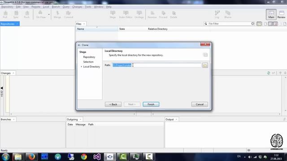The height and width of the screenshot is (161, 287).
Task: Click the Finish button
Action: pos(151,104)
